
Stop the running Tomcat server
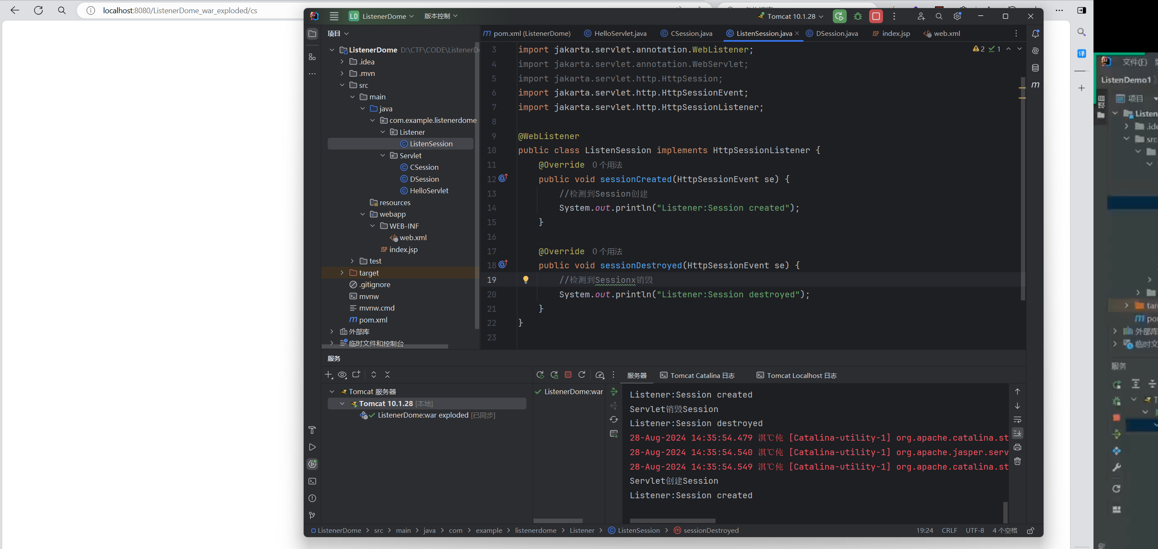pyautogui.click(x=876, y=16)
